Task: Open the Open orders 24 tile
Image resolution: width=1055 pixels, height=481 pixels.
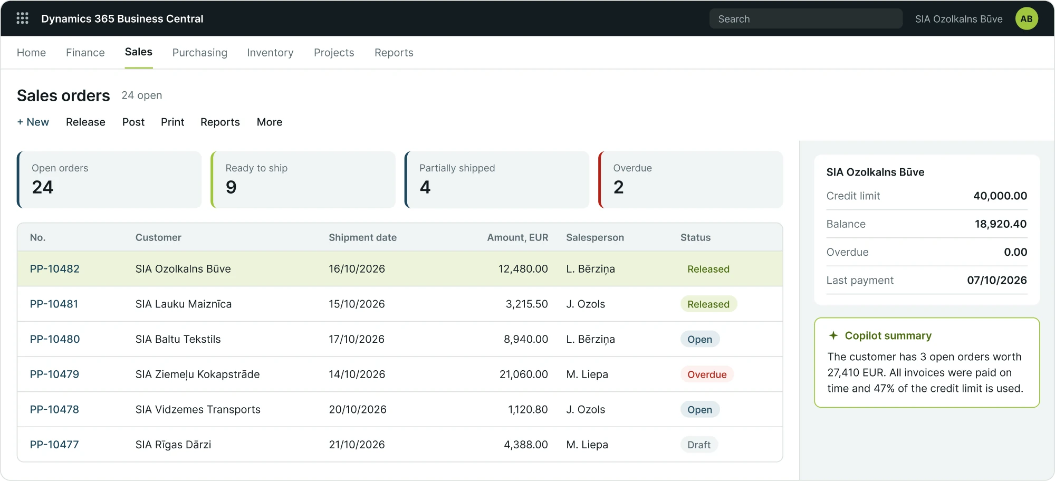Action: (109, 180)
